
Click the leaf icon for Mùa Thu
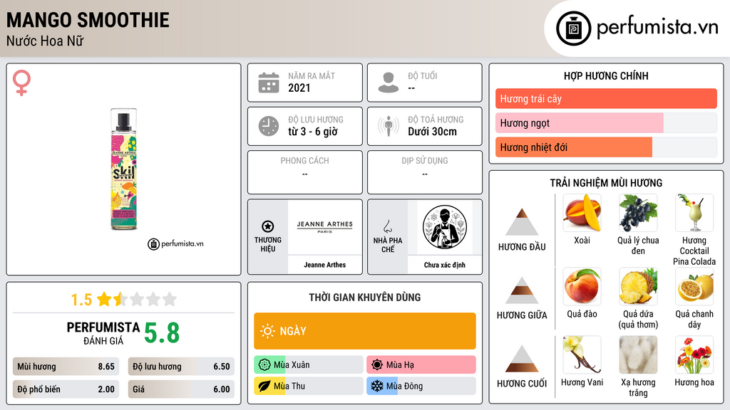click(x=264, y=386)
